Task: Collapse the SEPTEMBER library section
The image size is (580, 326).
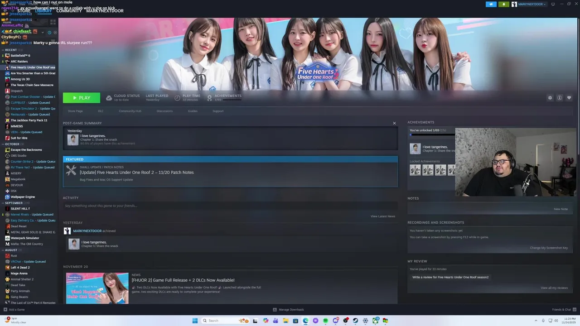Action: click(3, 203)
